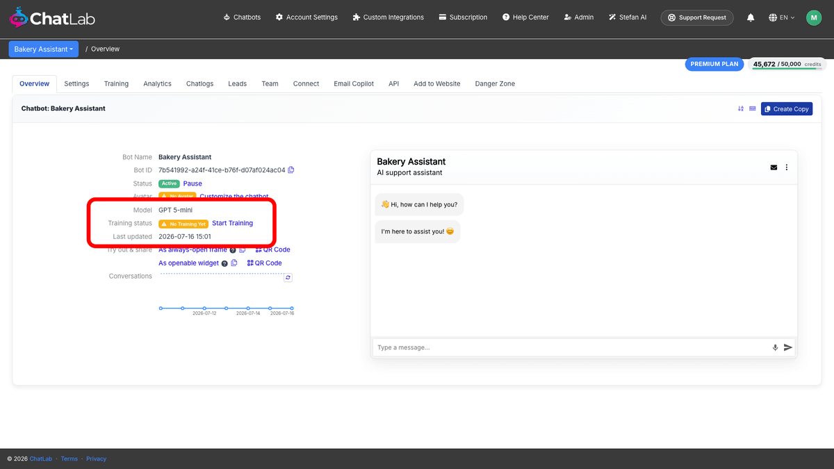Open the Leads tab
834x469 pixels.
pos(237,83)
